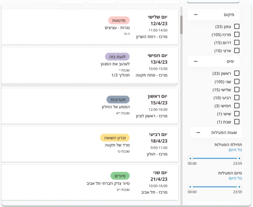Image resolution: width=253 pixels, height=207 pixels.
Task: Click the יום ראשון heading
Action: [x=158, y=96]
